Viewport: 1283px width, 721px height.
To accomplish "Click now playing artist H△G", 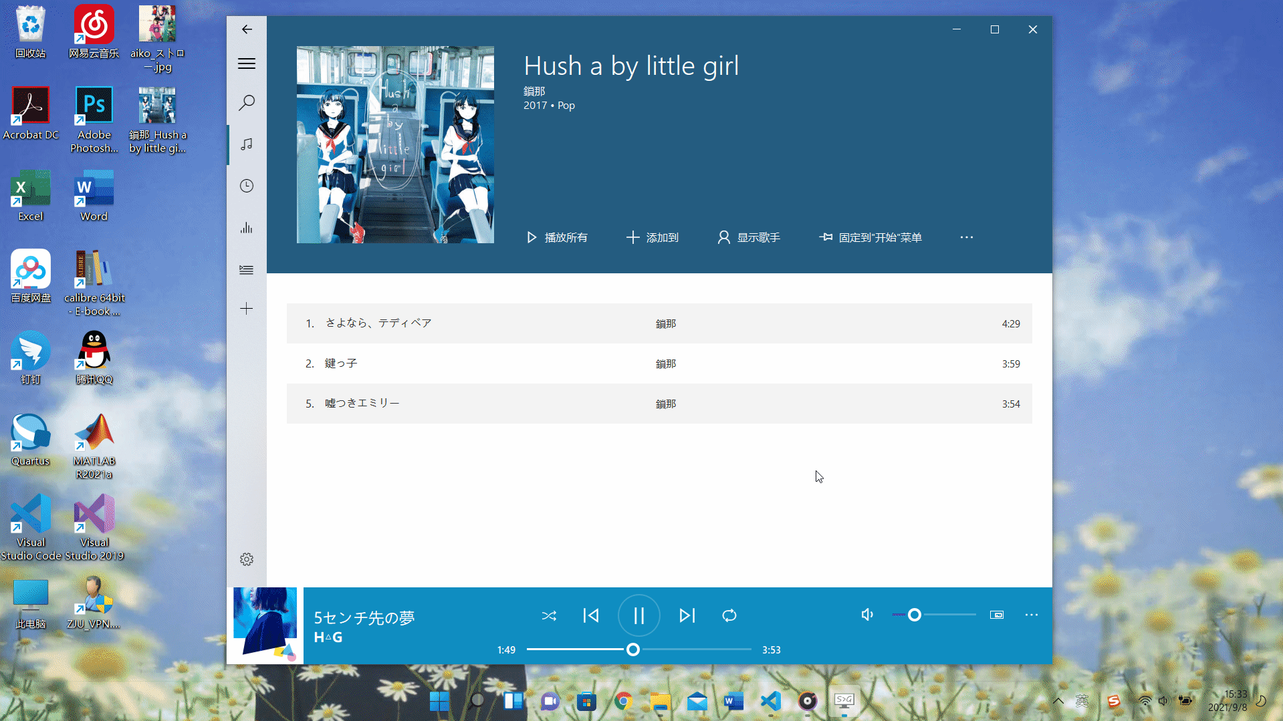I will pyautogui.click(x=328, y=637).
